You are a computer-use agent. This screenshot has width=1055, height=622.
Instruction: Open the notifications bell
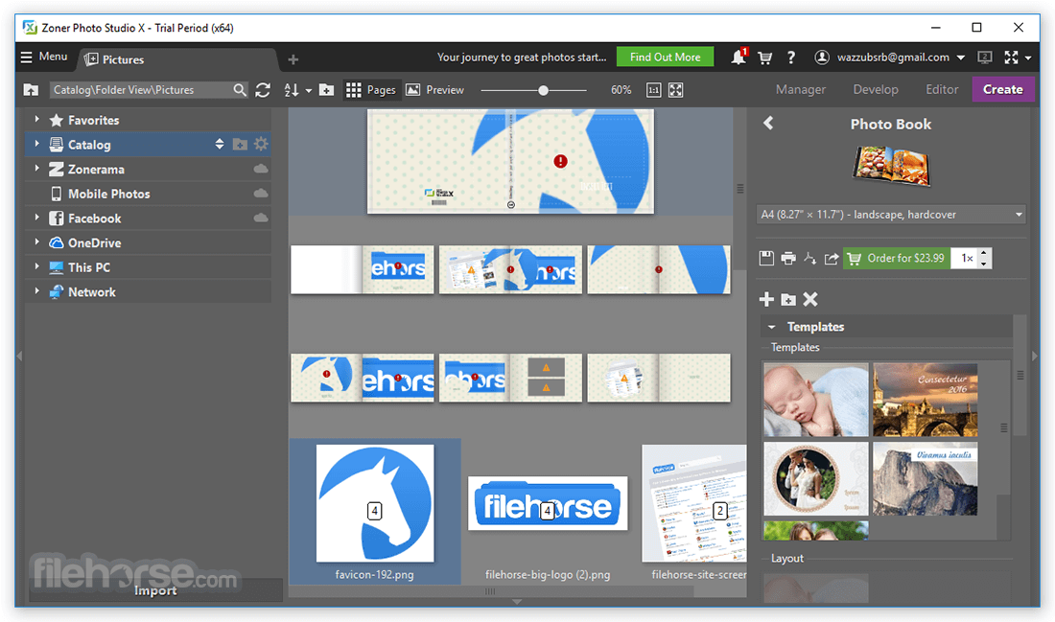(x=738, y=58)
